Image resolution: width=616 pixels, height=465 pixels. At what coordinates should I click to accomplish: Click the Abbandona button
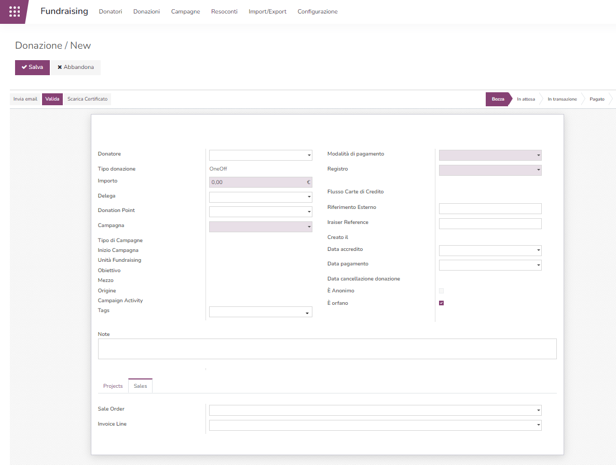[76, 67]
